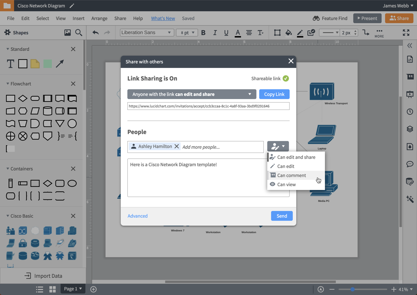Click the fullscreen expand icon
Viewport: 417px width, 295px height.
[x=406, y=33]
